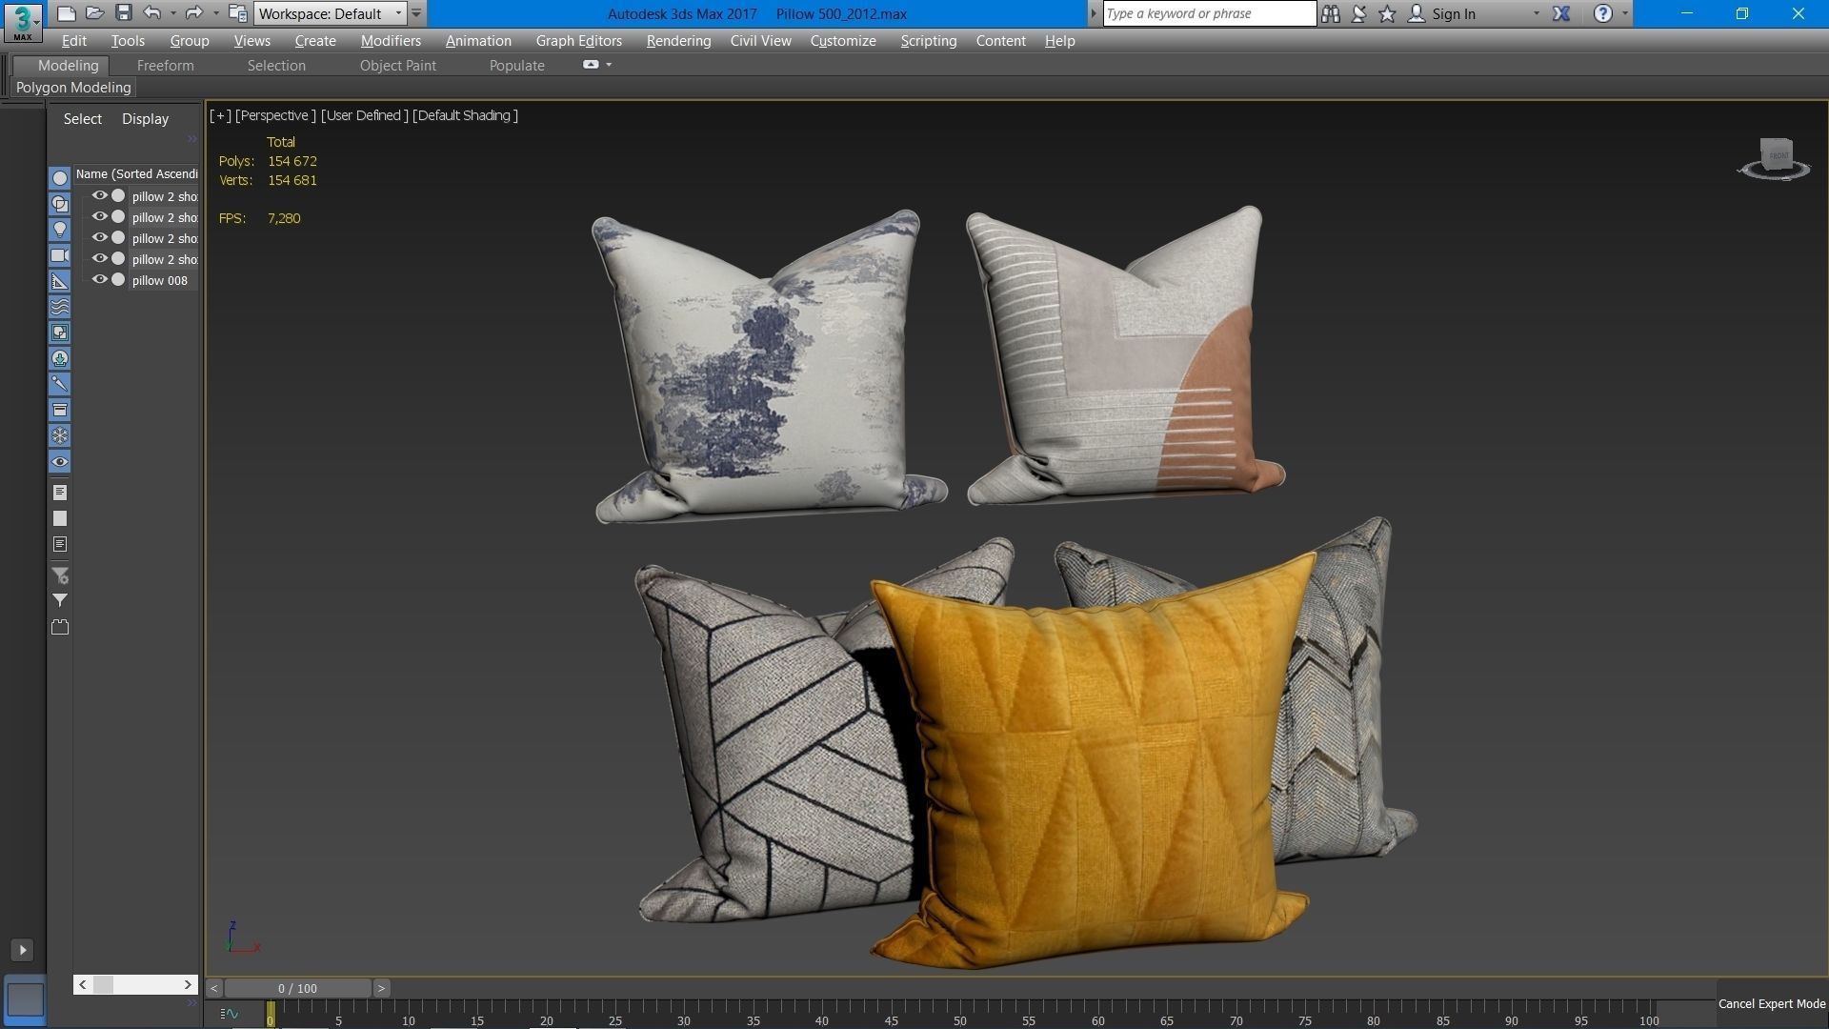Open the Modifiers menu
Viewport: 1829px width, 1029px height.
pyautogui.click(x=391, y=41)
